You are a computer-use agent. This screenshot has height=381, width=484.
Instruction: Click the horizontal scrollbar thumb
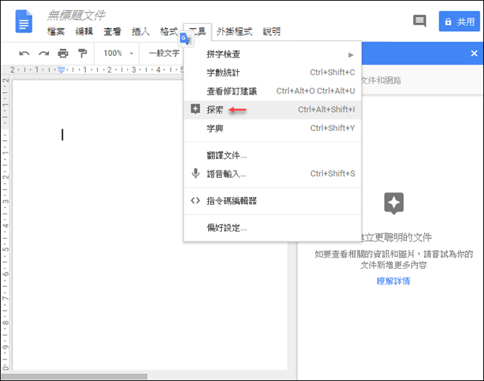click(x=74, y=377)
